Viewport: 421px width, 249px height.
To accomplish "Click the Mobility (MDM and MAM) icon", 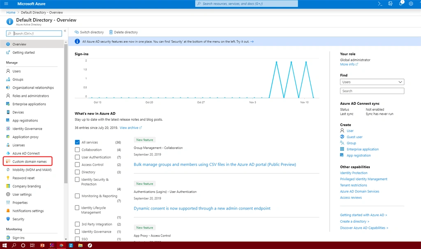I will tap(8, 170).
